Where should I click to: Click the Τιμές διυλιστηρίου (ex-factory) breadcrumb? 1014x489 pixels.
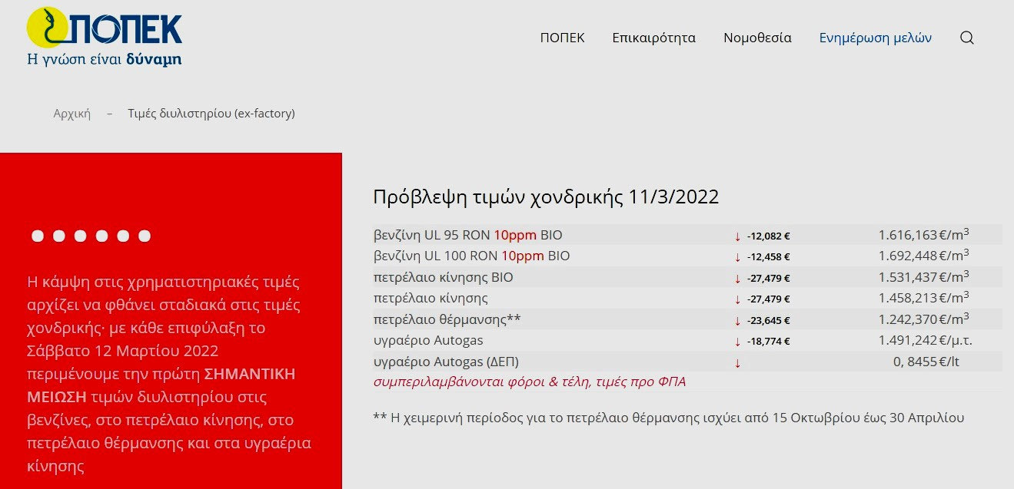click(211, 114)
